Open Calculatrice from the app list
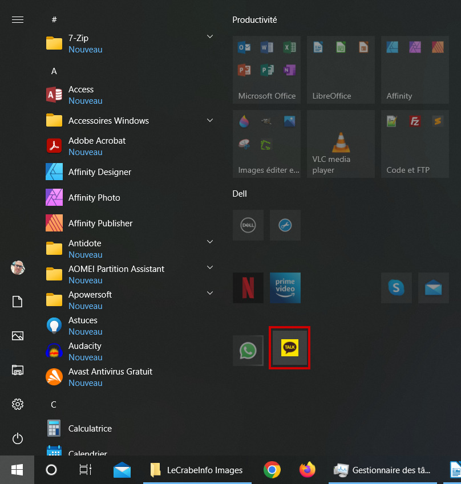The image size is (461, 484). tap(130, 428)
